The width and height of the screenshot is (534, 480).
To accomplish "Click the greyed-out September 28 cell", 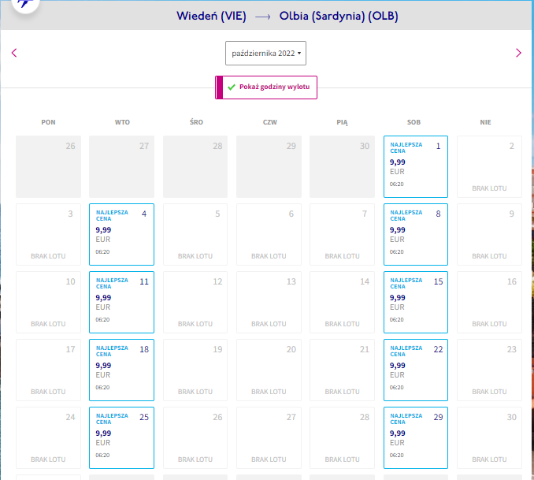I will (195, 167).
